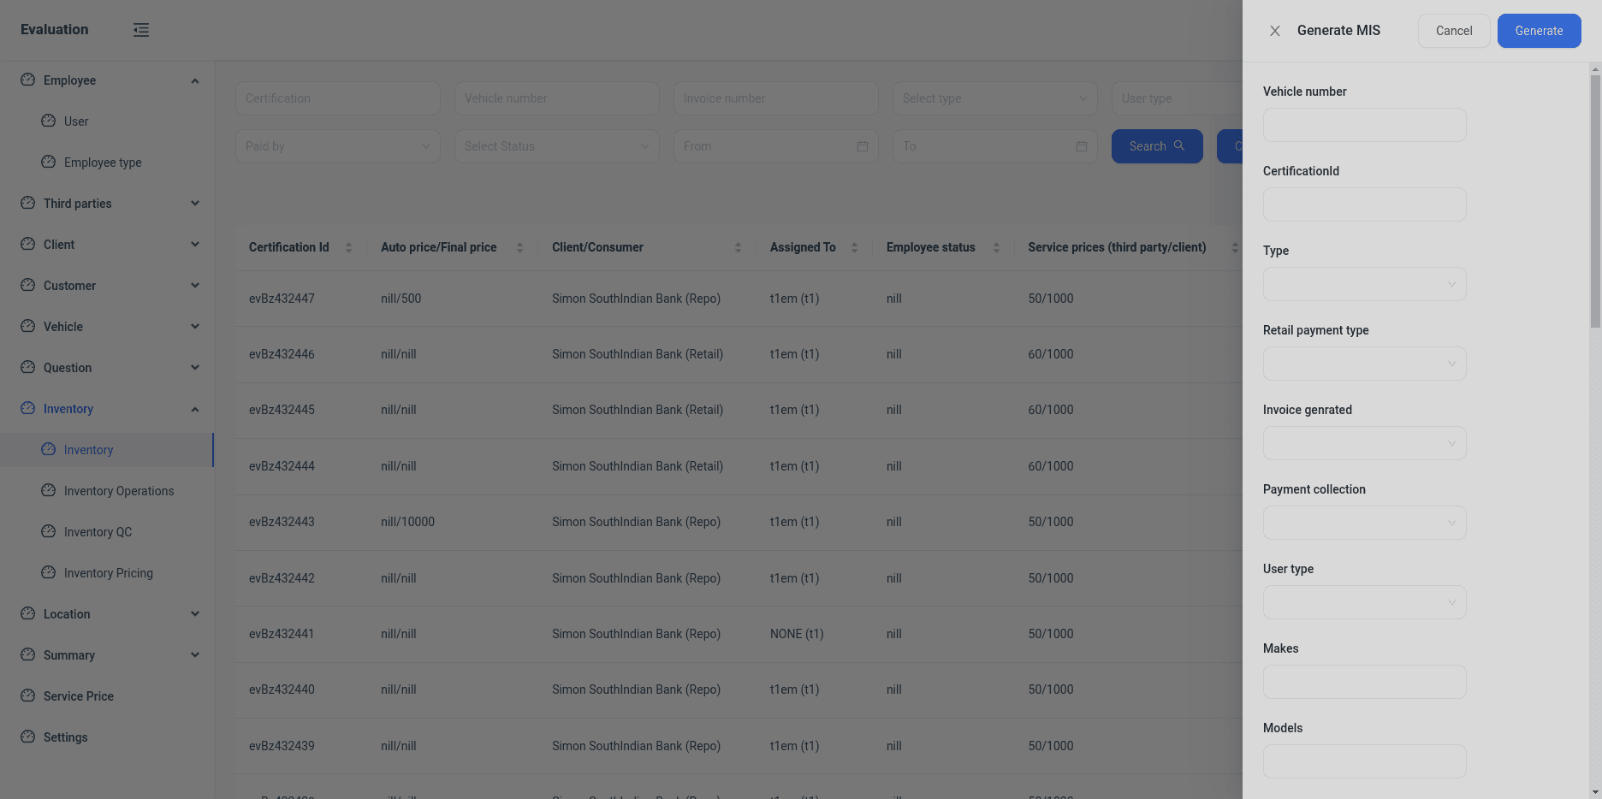Focus the Invoice number filter field
1602x799 pixels.
point(775,98)
